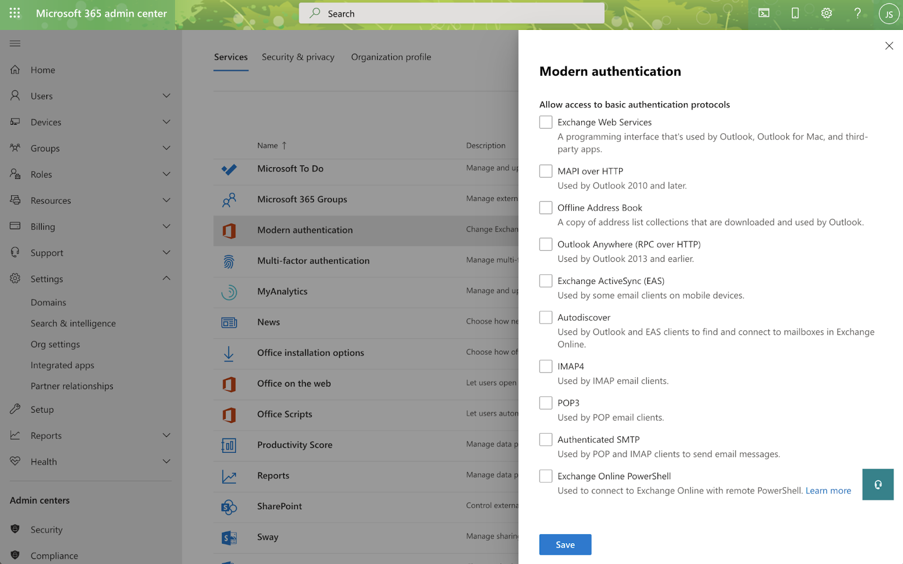
Task: Expand the Devices menu chevron
Action: (x=166, y=121)
